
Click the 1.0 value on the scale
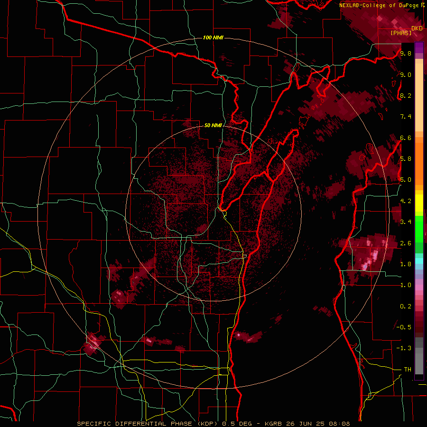tap(406, 285)
